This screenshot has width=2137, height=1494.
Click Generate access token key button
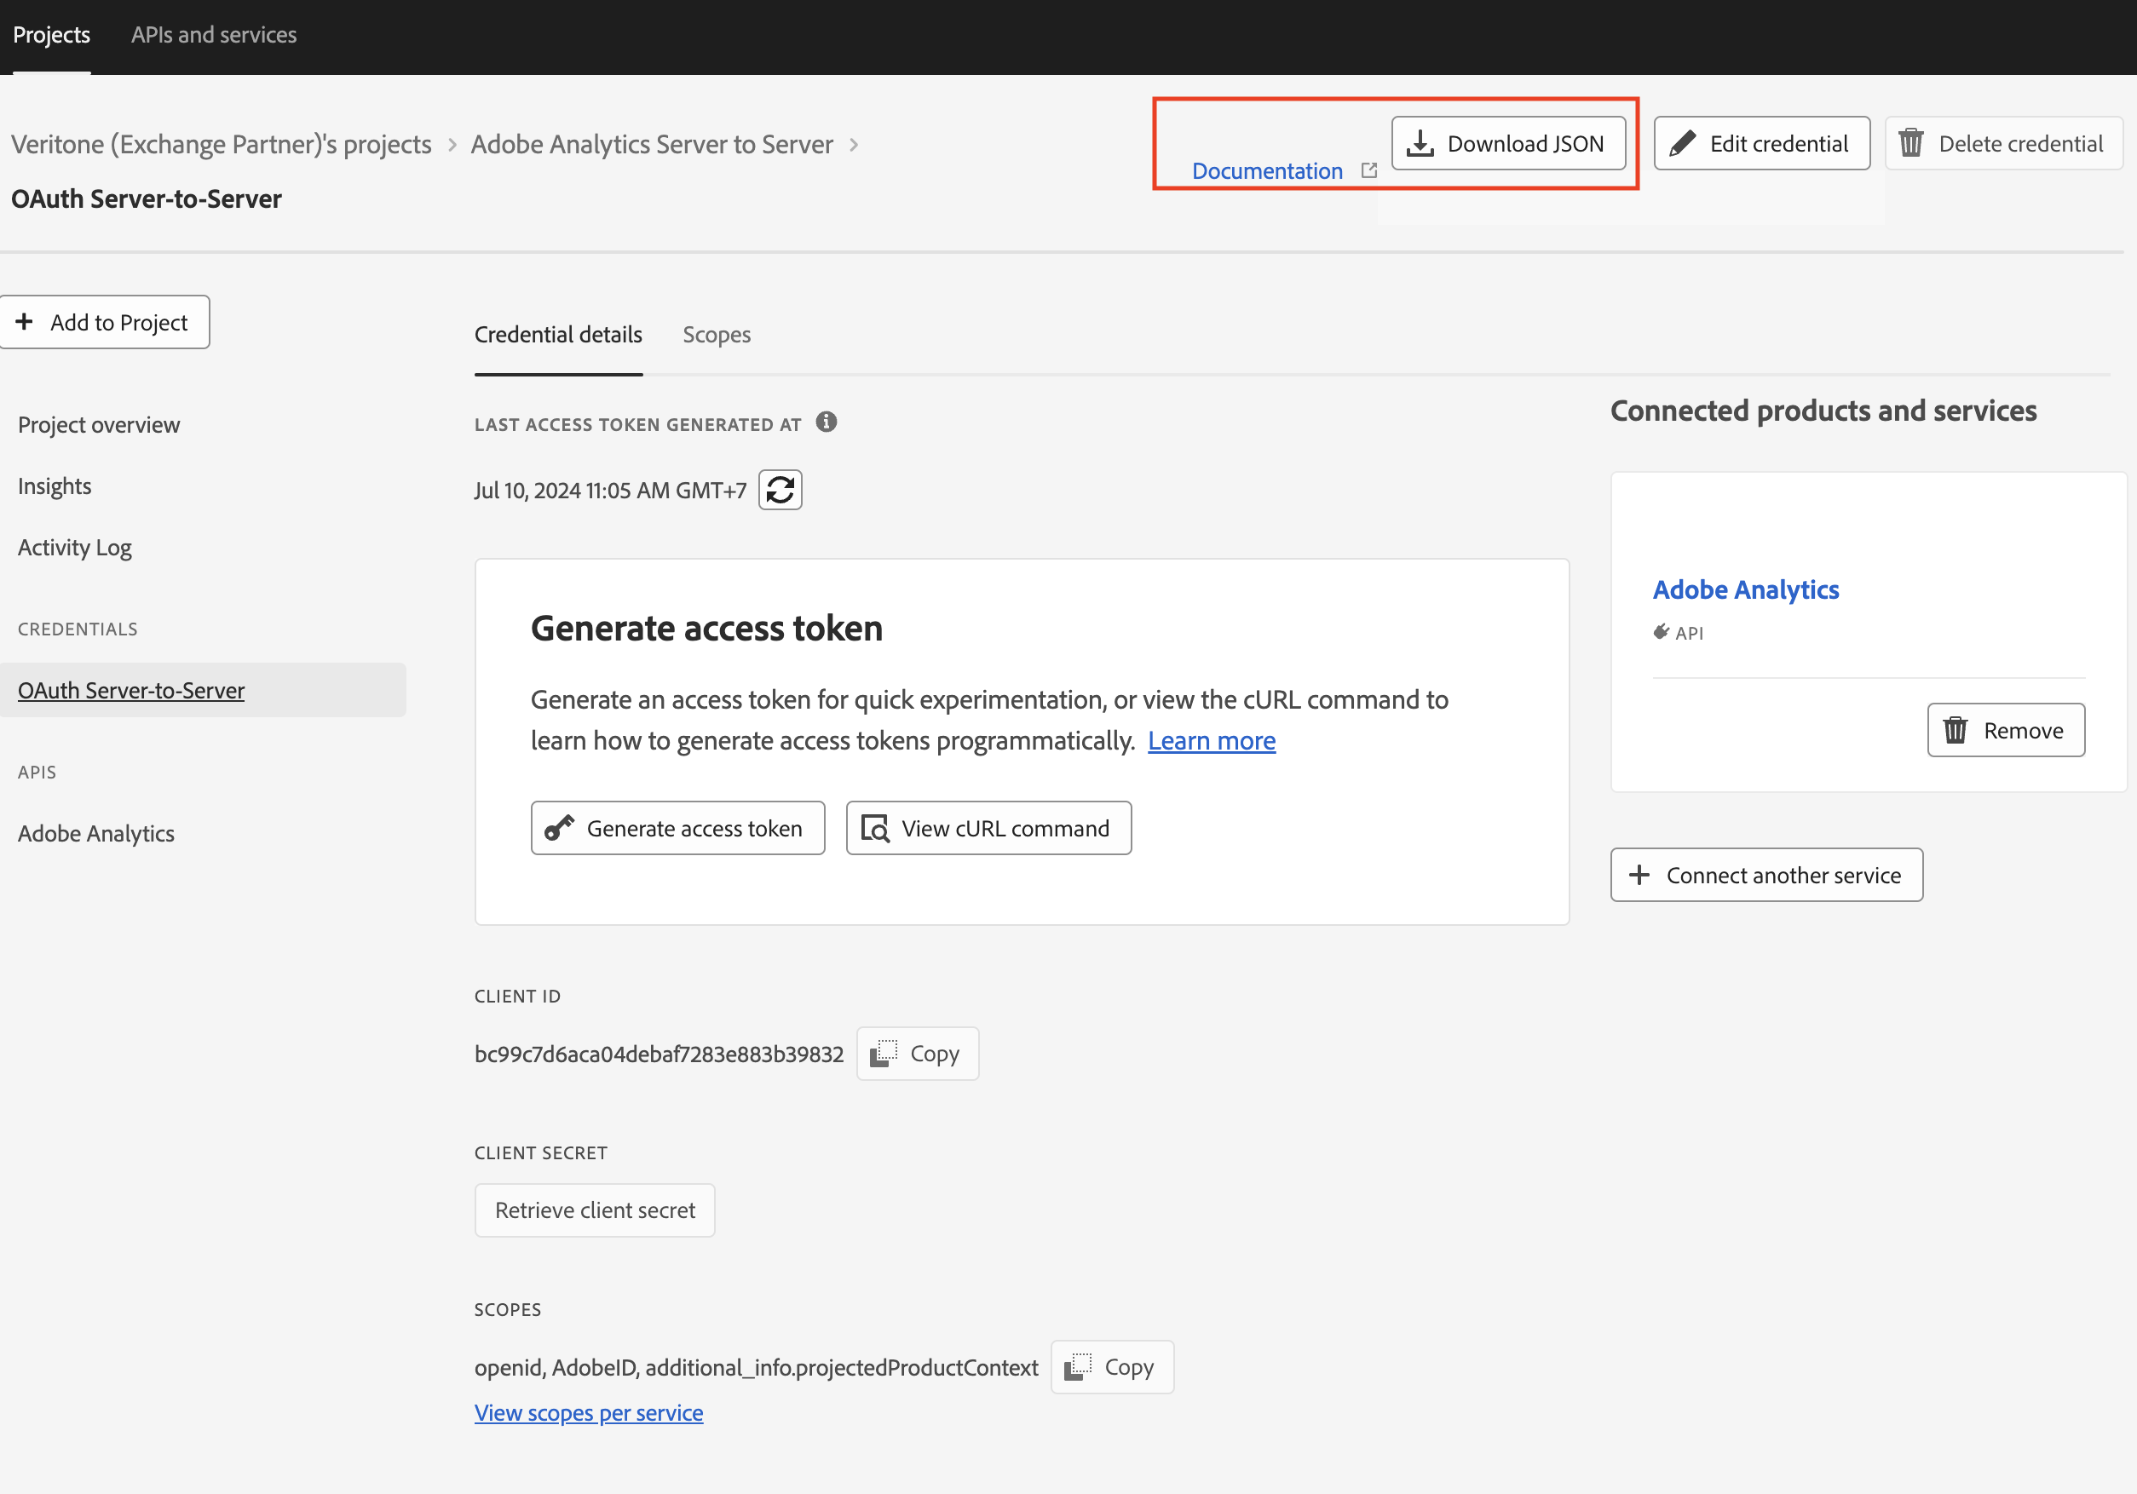[x=677, y=828]
